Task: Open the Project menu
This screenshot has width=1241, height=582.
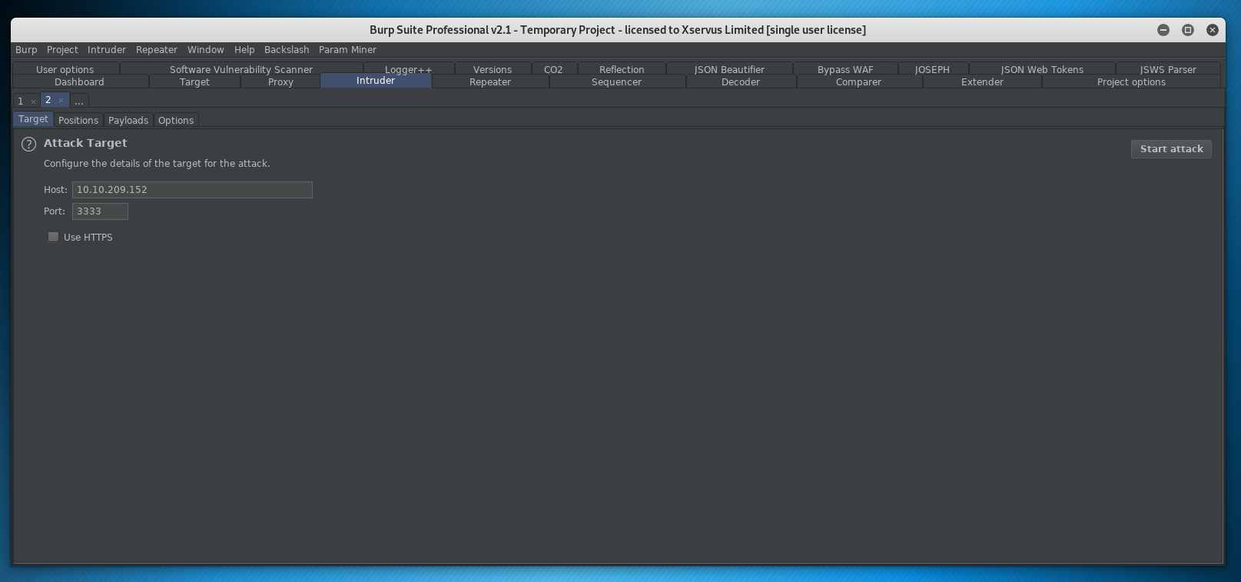Action: [62, 50]
